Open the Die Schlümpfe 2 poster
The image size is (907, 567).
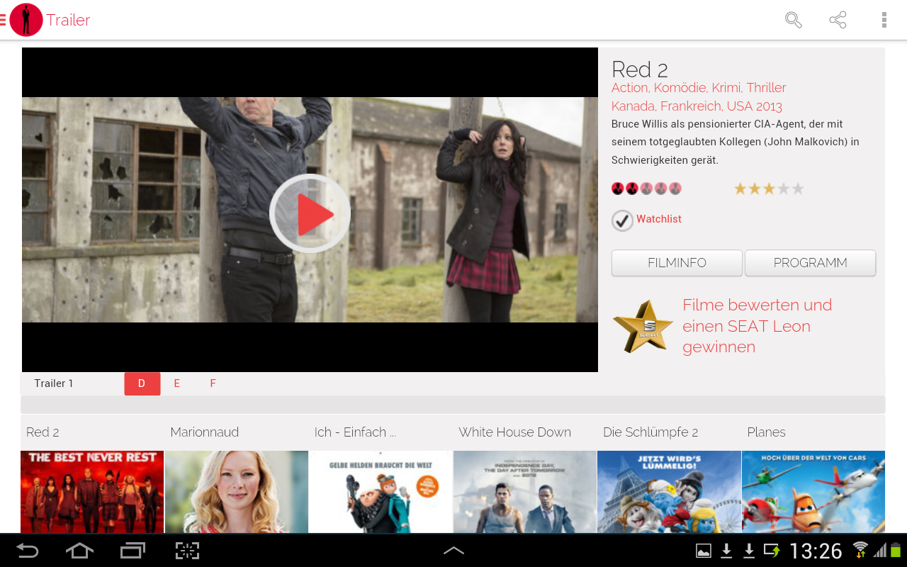coord(669,492)
